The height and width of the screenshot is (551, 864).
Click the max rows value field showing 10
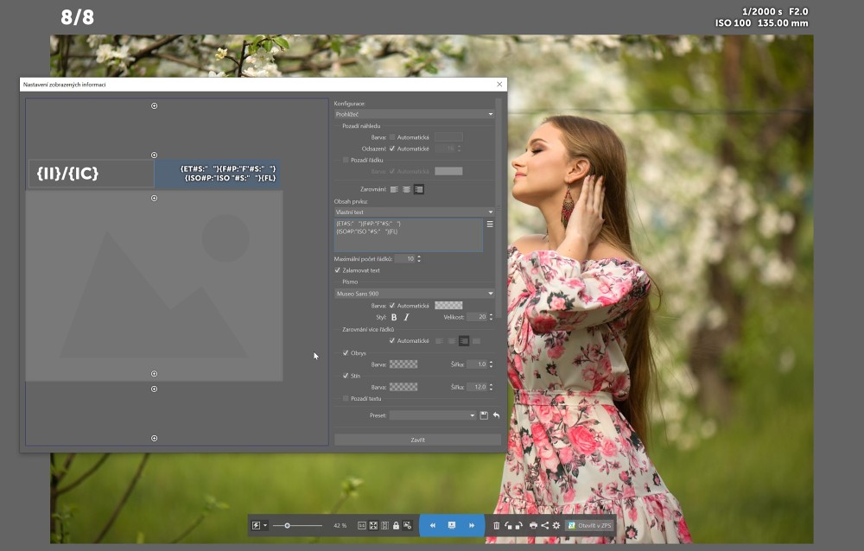[405, 259]
